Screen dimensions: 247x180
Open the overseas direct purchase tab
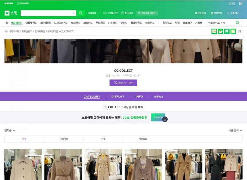[x=187, y=23]
